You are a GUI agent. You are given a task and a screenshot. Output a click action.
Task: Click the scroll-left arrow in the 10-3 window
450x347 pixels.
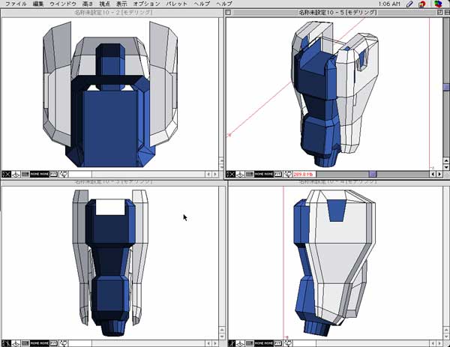208,343
